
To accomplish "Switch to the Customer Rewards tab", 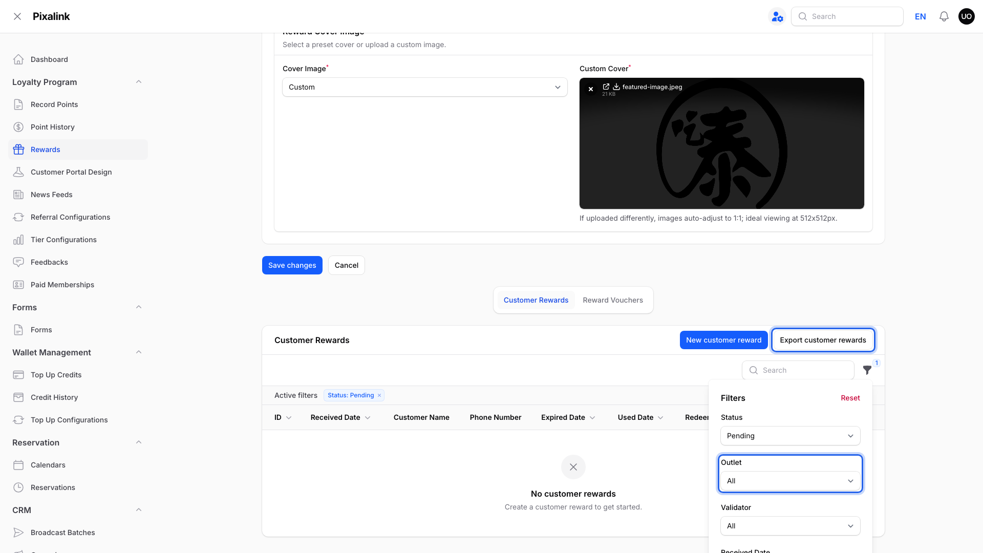I will [x=536, y=300].
